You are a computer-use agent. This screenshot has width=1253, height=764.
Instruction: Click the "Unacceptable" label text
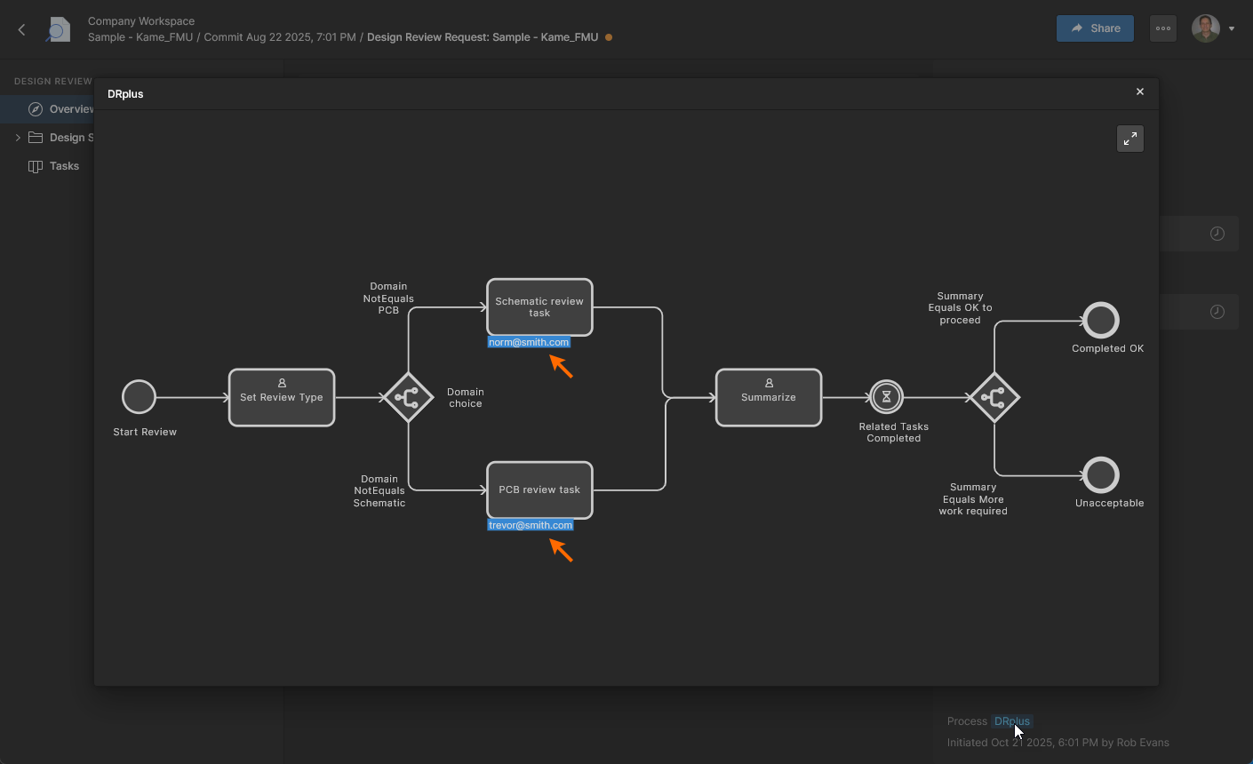[x=1110, y=503]
